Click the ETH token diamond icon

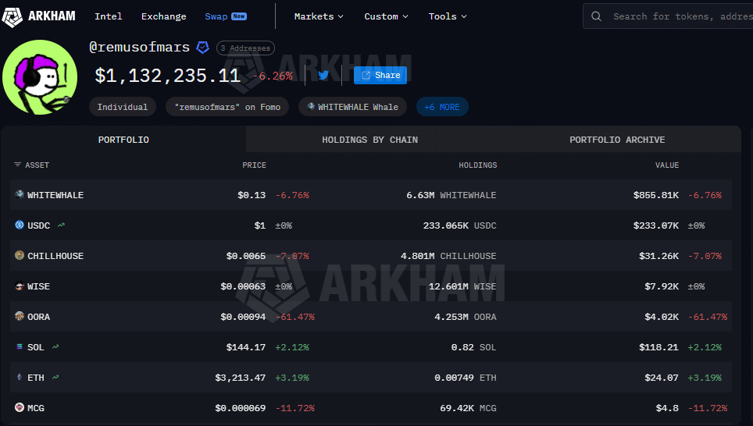point(20,378)
